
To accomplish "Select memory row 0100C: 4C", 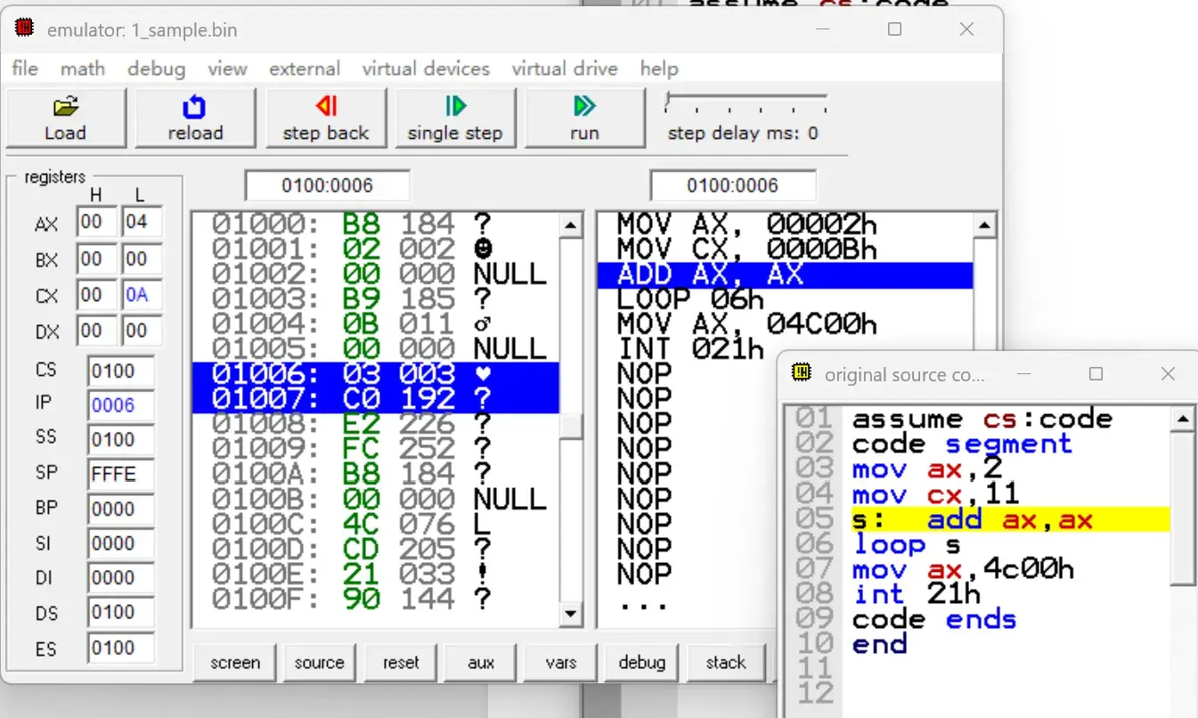I will pos(376,524).
